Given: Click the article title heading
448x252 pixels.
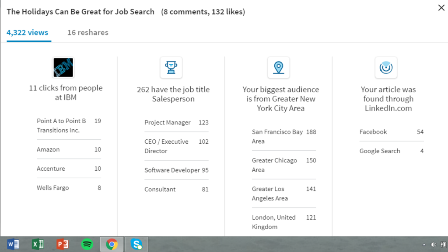Looking at the screenshot, I should point(80,12).
